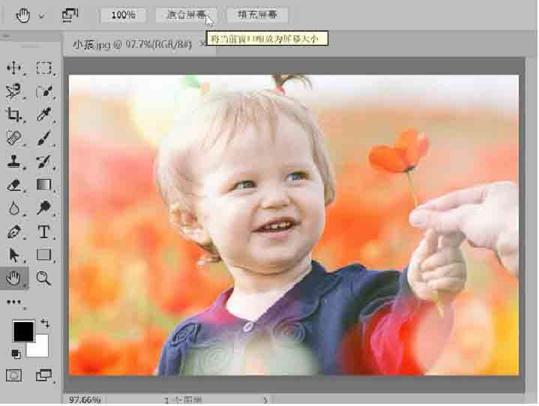Switch to the 小孩.jpg document tab
Image resolution: width=539 pixels, height=406 pixels.
132,45
